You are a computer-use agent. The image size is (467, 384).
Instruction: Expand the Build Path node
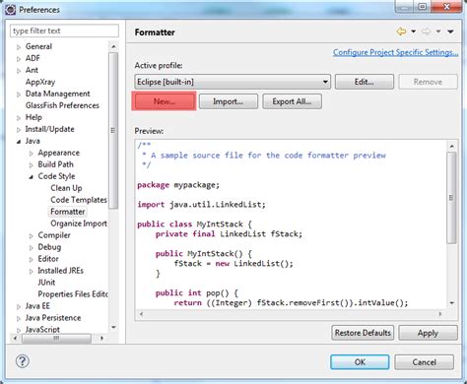click(32, 165)
